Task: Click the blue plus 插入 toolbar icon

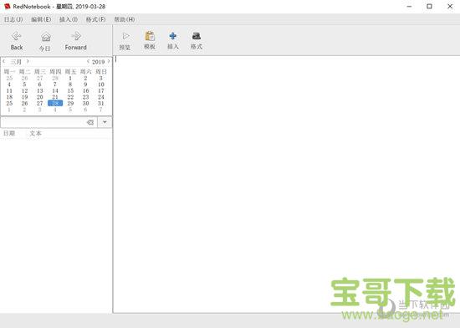Action: click(x=173, y=36)
